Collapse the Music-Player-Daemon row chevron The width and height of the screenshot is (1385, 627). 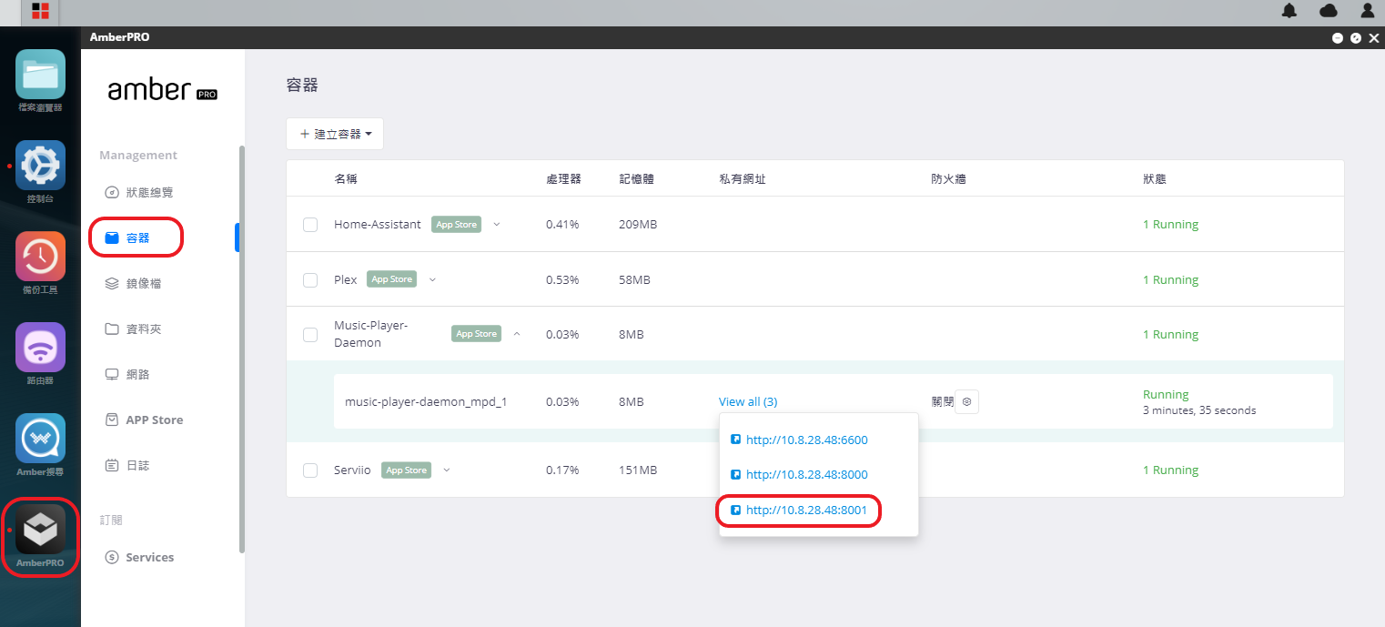517,334
